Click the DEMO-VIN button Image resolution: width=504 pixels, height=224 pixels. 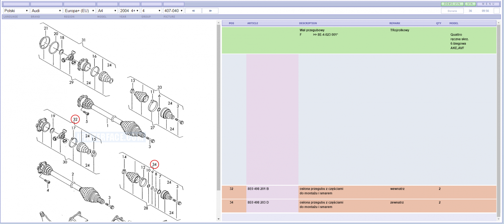click(452, 4)
